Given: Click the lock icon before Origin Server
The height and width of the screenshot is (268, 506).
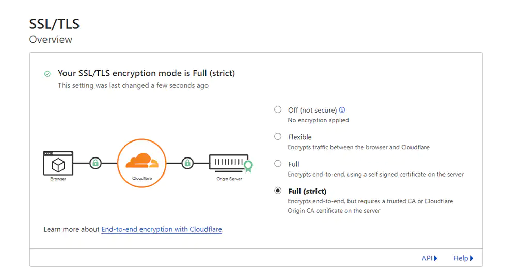Looking at the screenshot, I should coord(187,163).
